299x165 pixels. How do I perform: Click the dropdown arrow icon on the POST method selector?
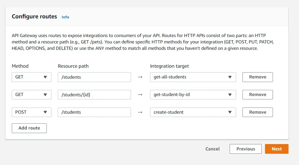46,112
